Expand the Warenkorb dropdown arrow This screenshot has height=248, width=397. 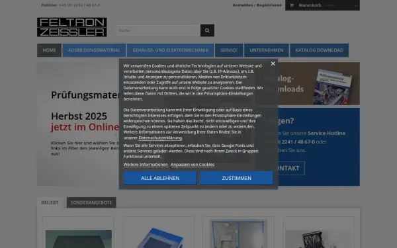pyautogui.click(x=355, y=5)
